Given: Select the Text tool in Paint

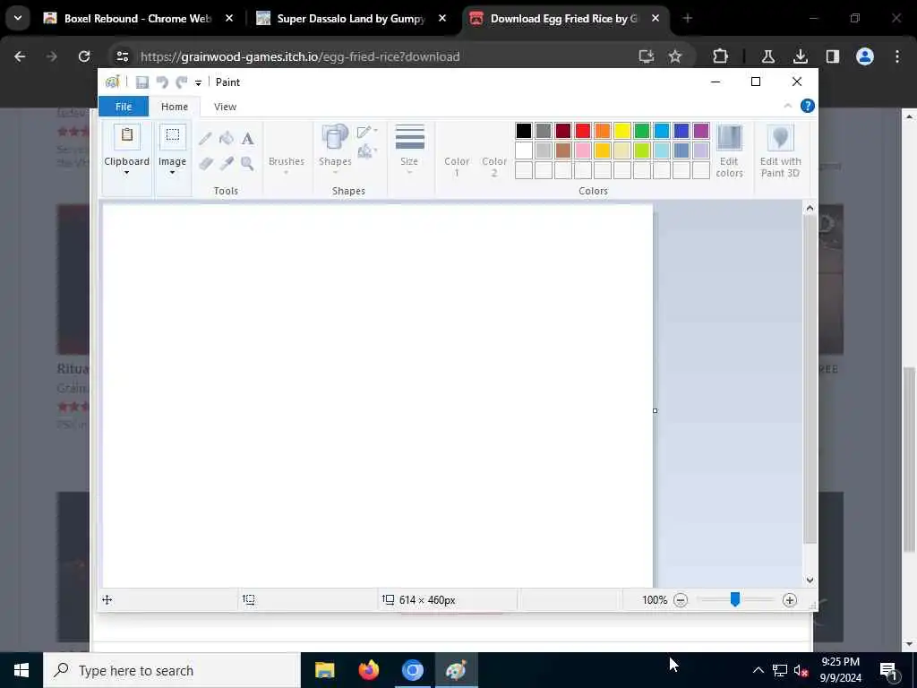Looking at the screenshot, I should (247, 139).
